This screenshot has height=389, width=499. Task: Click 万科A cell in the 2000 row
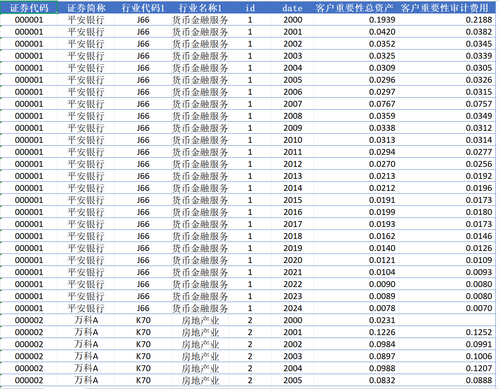pyautogui.click(x=86, y=320)
